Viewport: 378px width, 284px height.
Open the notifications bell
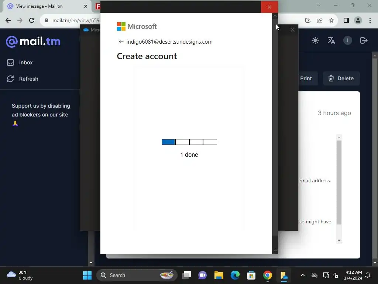pos(368,275)
